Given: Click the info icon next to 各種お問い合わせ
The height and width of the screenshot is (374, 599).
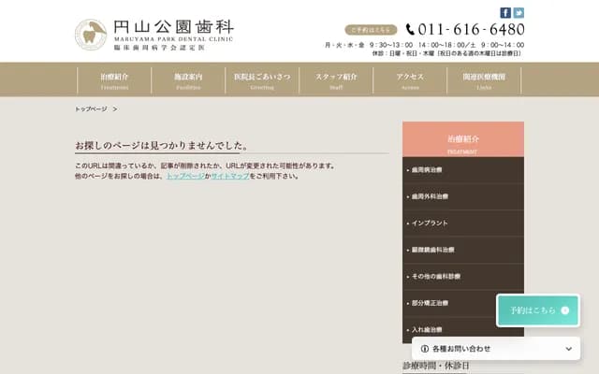Looking at the screenshot, I should pos(424,349).
